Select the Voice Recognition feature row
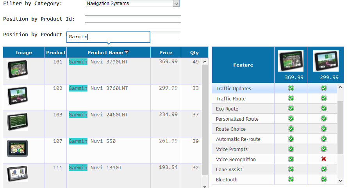 tap(275, 160)
